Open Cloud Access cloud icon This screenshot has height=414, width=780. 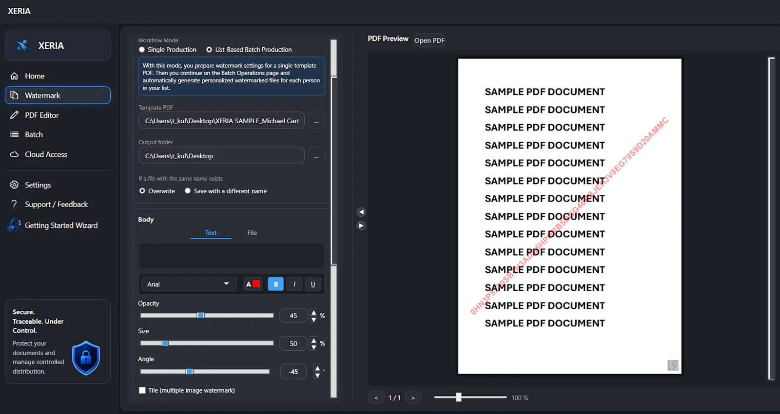click(x=14, y=154)
